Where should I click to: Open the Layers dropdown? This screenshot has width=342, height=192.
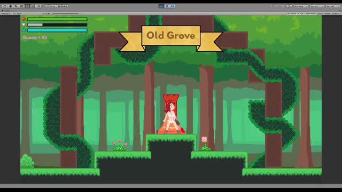(317, 6)
